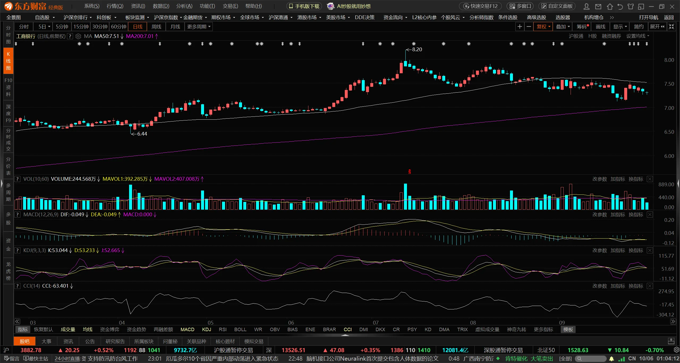This screenshot has width=680, height=363.
Task: Expand the 设置均线 dropdown
Action: (x=637, y=36)
